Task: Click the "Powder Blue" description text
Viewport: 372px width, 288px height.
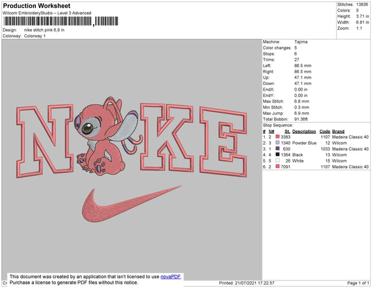Action: [304, 143]
